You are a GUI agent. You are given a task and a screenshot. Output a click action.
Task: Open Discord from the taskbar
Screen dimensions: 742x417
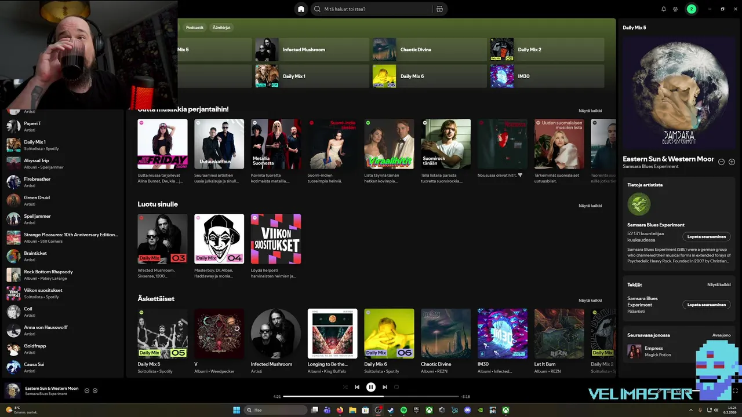click(x=467, y=410)
